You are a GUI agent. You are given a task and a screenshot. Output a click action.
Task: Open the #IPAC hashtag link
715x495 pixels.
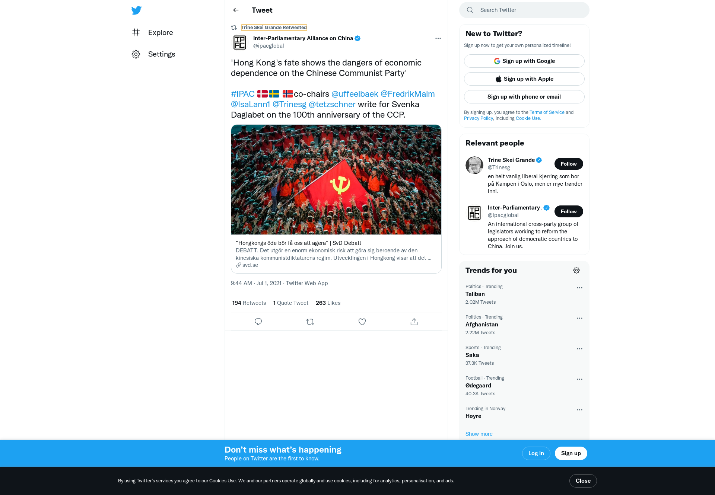pyautogui.click(x=243, y=94)
